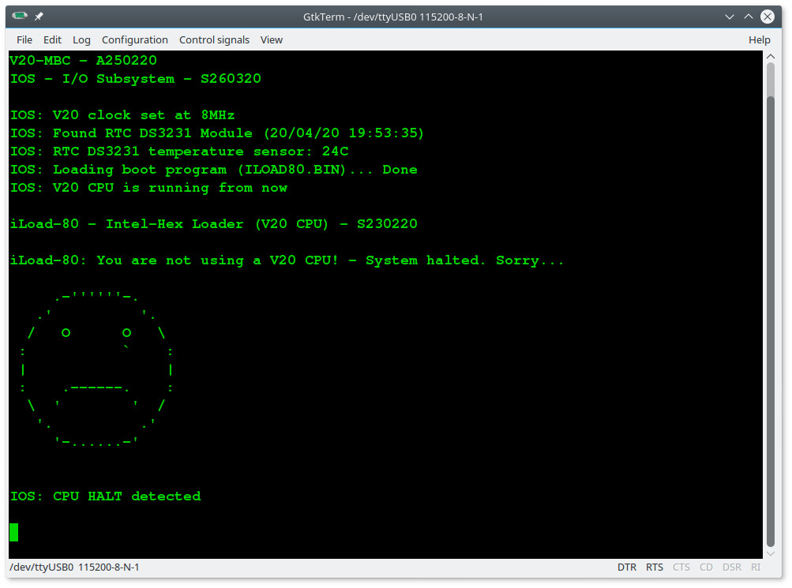The width and height of the screenshot is (792, 588).
Task: Minimize the window with the down chevron
Action: tap(730, 17)
